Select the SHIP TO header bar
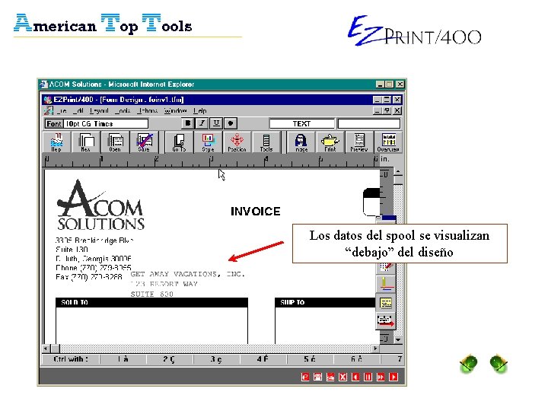This screenshot has height=411, width=548. (325, 302)
